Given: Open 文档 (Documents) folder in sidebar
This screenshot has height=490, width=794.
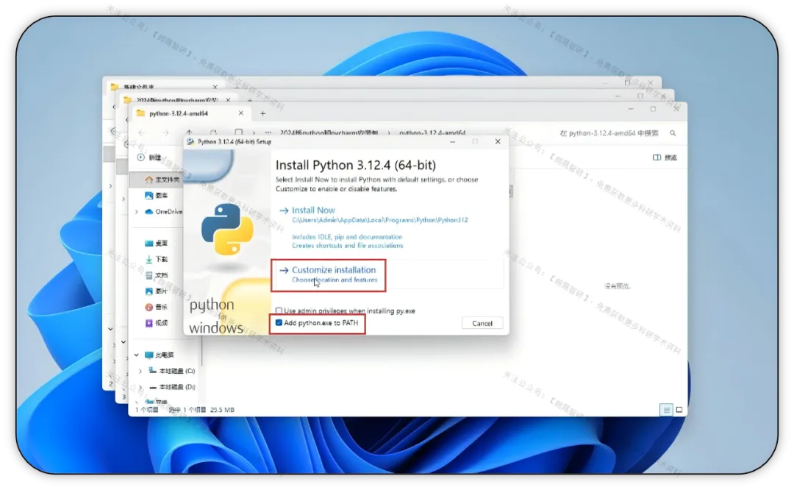Looking at the screenshot, I should pyautogui.click(x=157, y=275).
